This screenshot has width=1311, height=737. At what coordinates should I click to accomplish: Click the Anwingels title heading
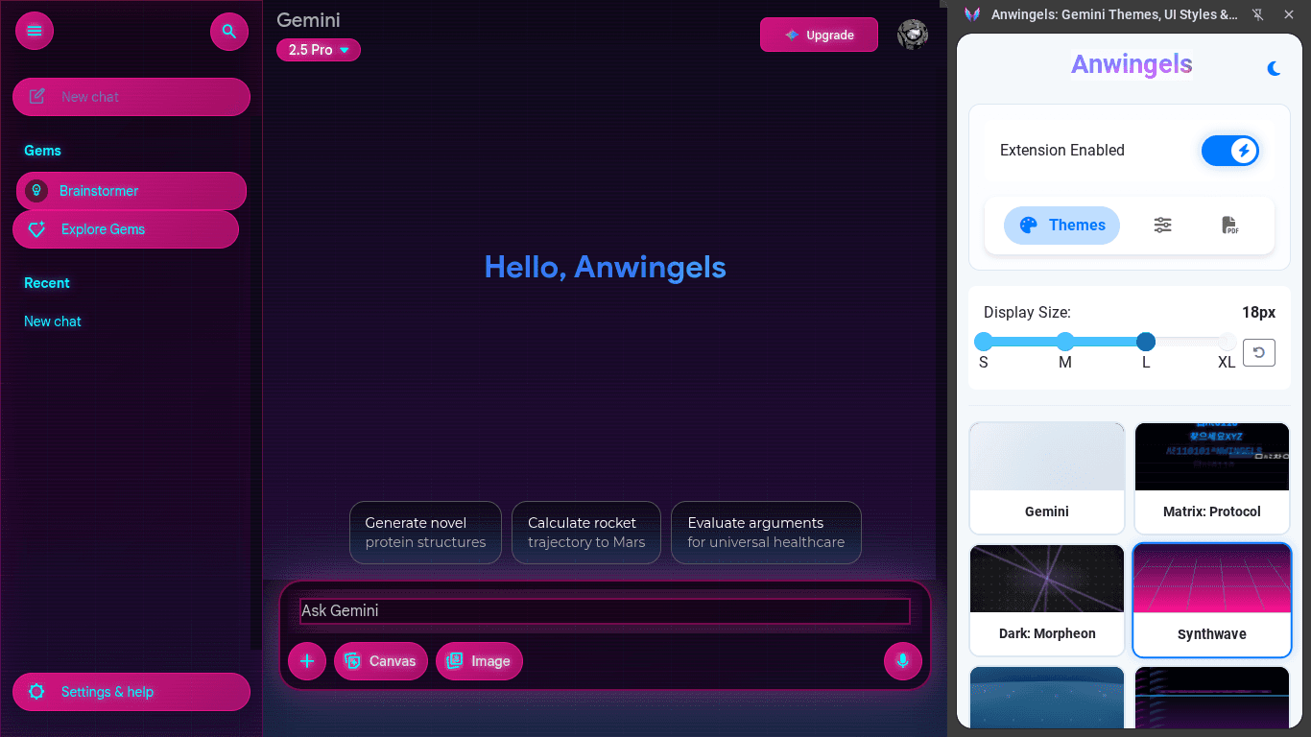[x=1132, y=64]
